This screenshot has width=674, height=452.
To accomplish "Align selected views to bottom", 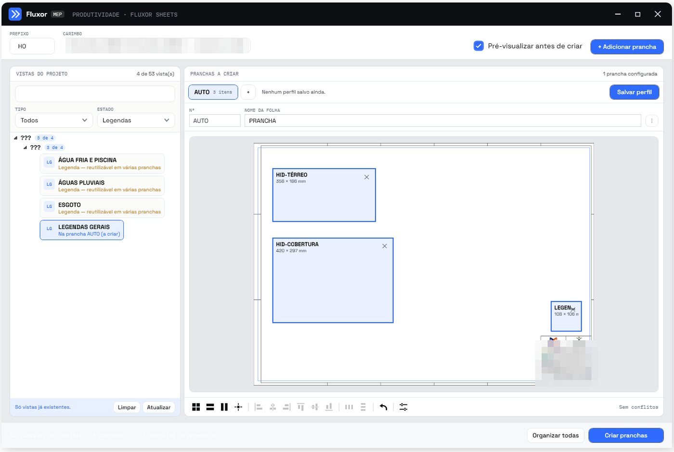I will coord(329,407).
